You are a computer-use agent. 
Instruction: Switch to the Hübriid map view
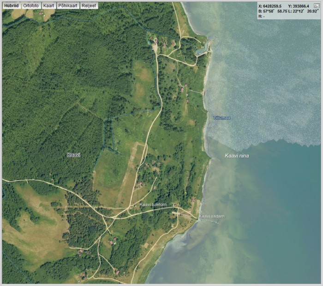(x=11, y=6)
